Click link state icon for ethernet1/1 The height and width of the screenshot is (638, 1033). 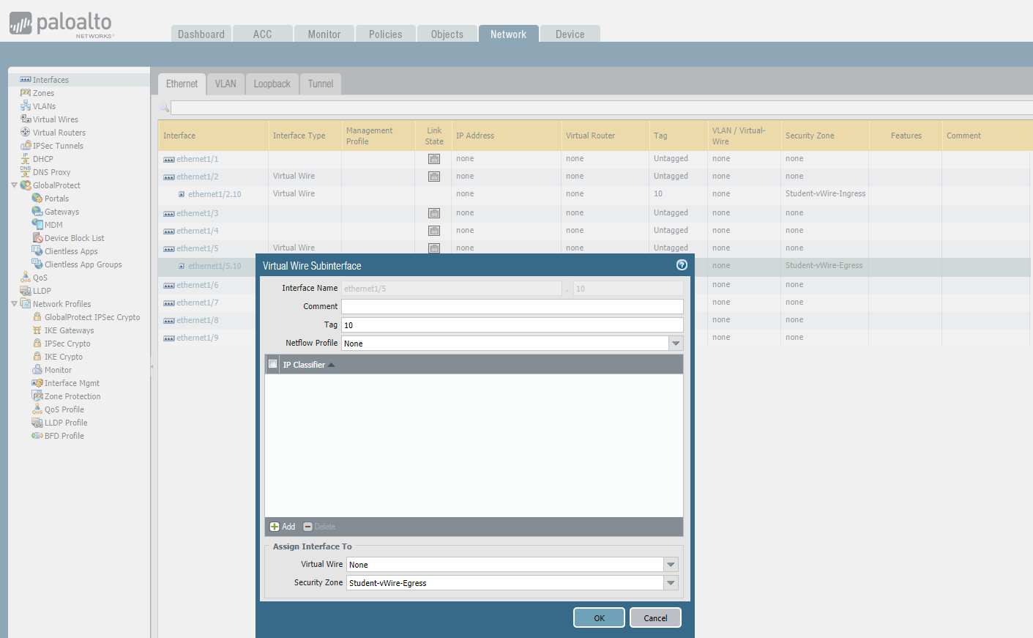[x=434, y=159]
